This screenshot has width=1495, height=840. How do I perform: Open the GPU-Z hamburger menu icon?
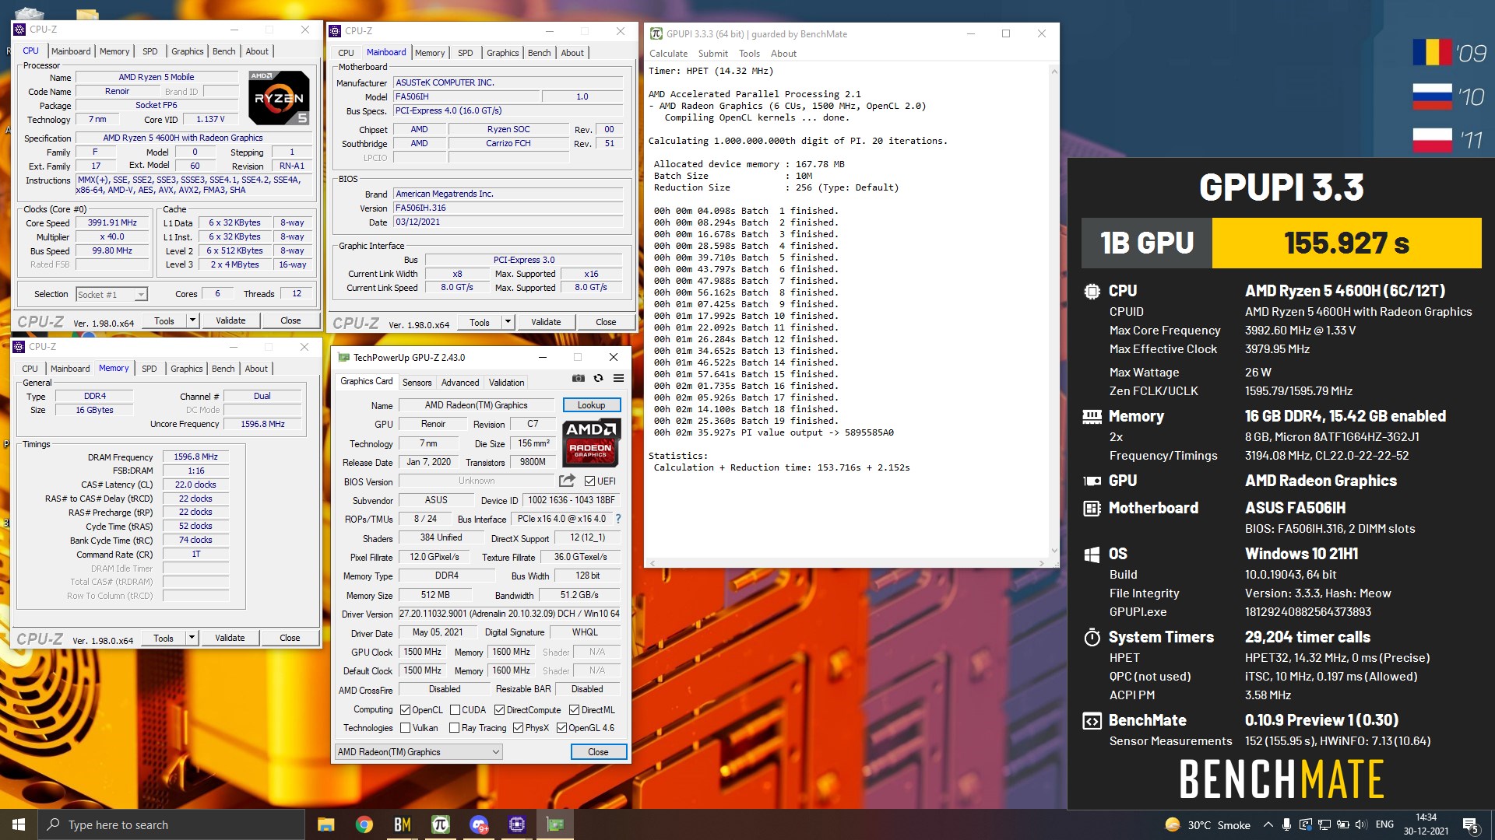618,379
